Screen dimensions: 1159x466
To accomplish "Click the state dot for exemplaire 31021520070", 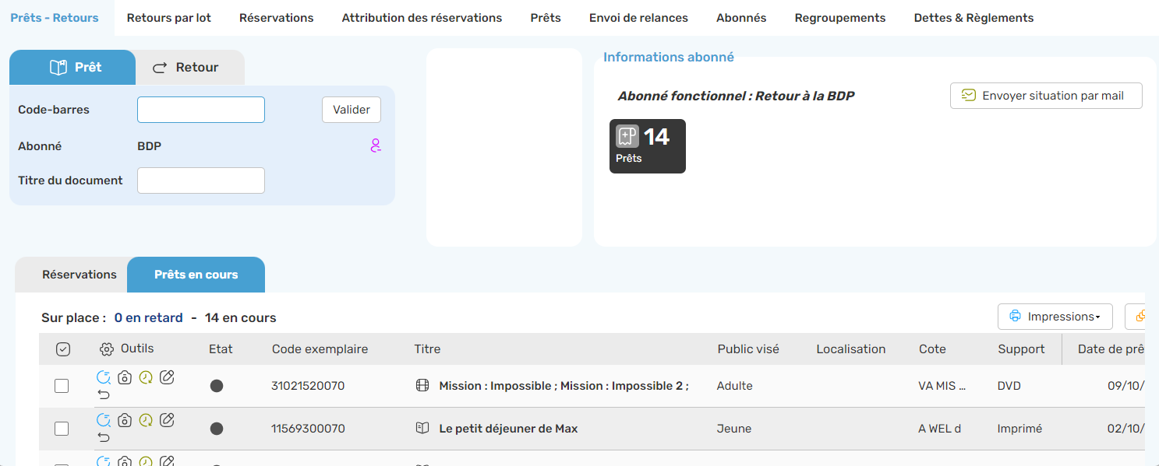I will pos(217,386).
